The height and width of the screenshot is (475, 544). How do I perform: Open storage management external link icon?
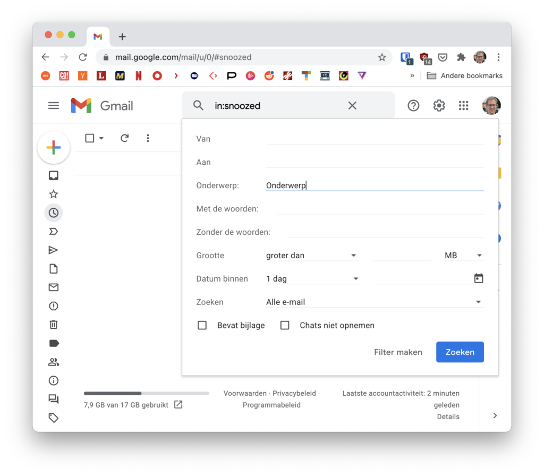click(x=178, y=404)
